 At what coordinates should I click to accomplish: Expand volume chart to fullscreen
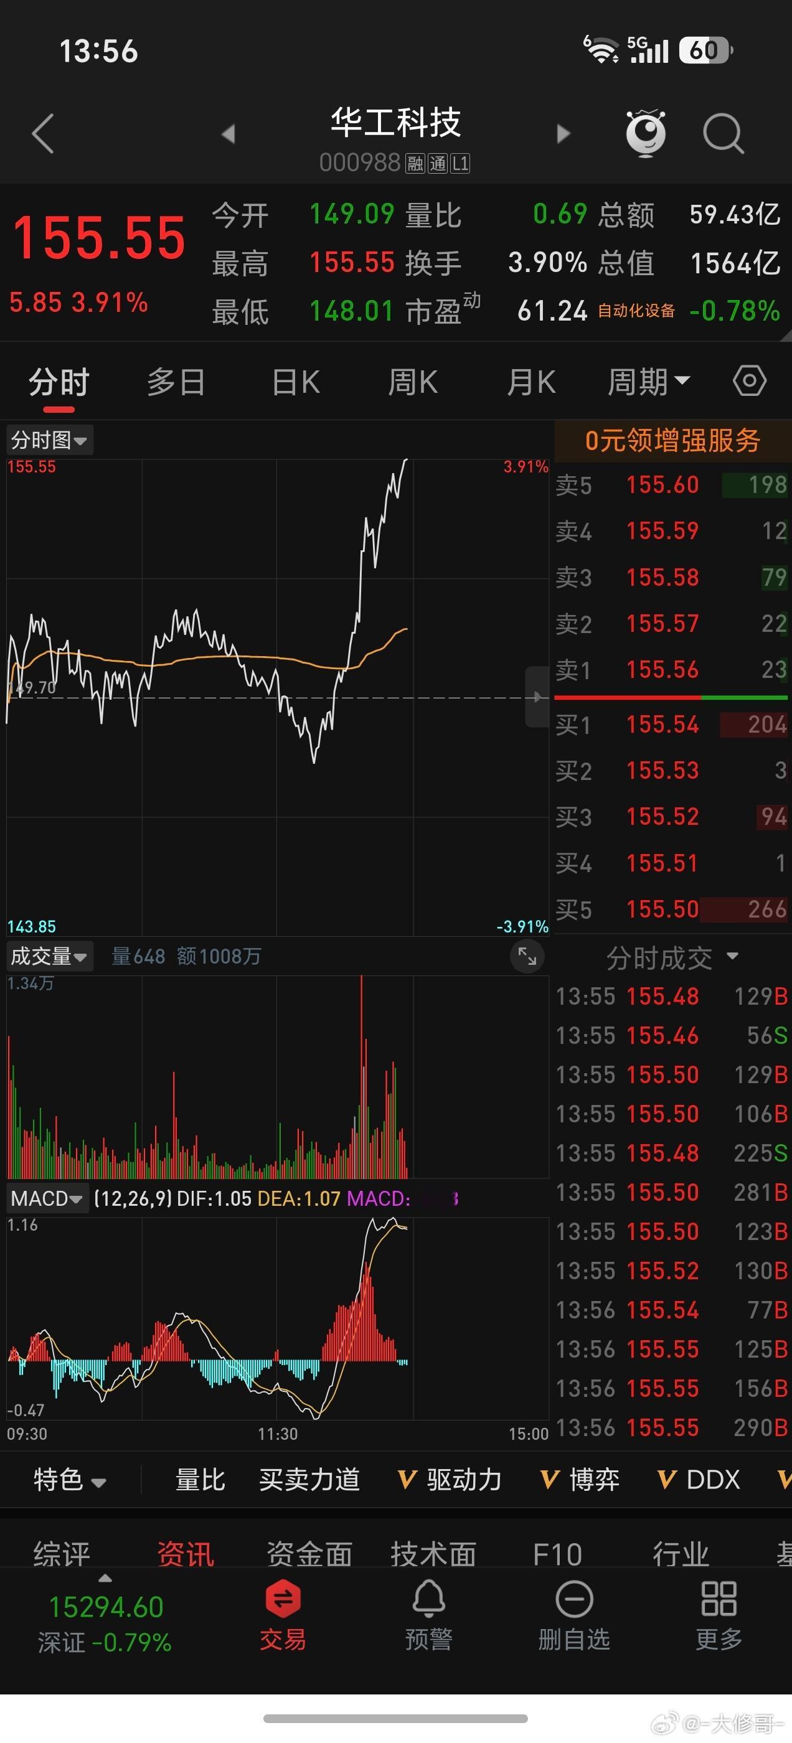[x=527, y=956]
